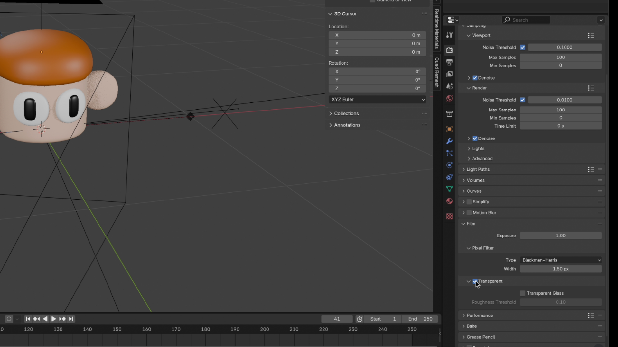The width and height of the screenshot is (618, 347).
Task: Open the Tool properties tab
Action: click(449, 35)
